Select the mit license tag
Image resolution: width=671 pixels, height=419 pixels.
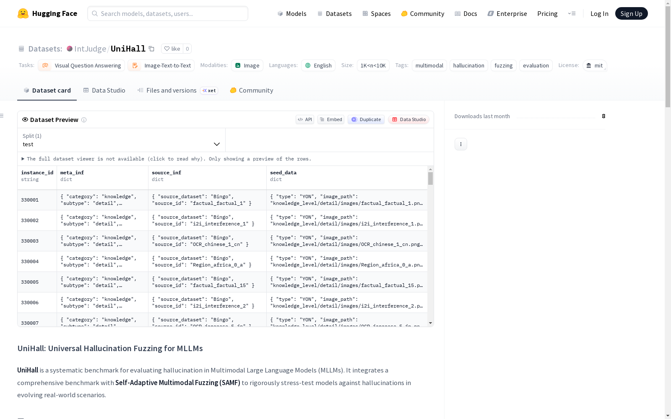pyautogui.click(x=595, y=65)
